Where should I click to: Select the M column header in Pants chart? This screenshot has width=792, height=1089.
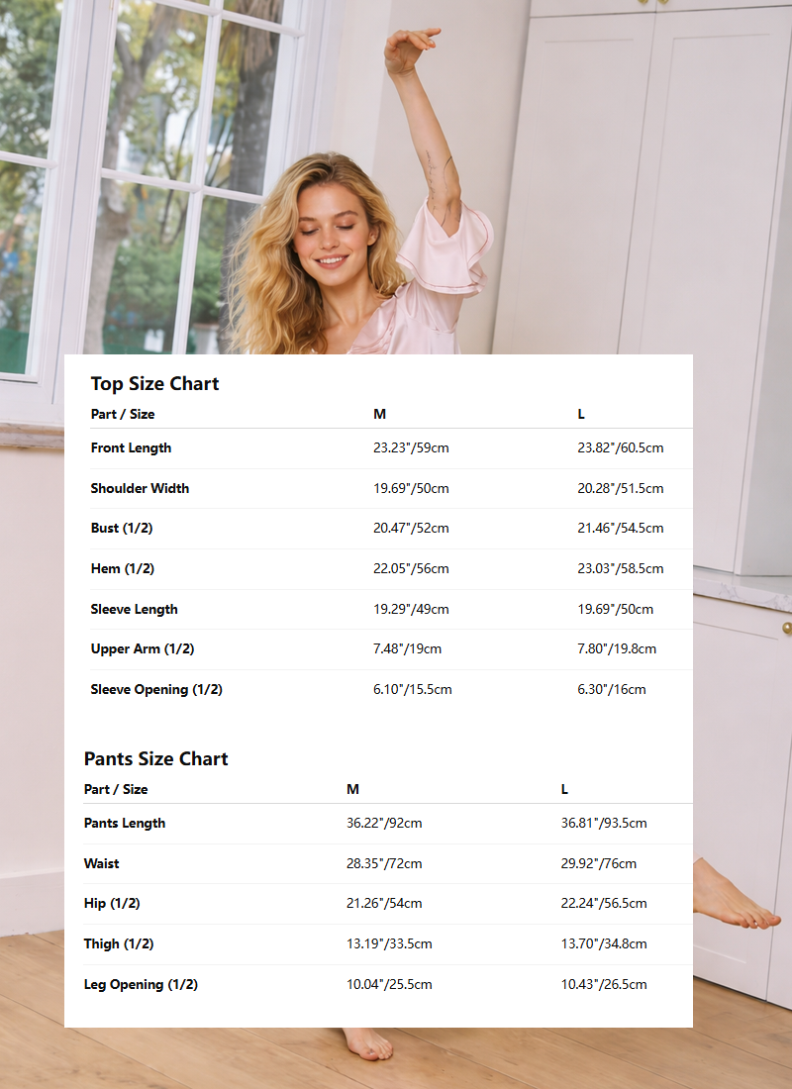click(x=352, y=789)
